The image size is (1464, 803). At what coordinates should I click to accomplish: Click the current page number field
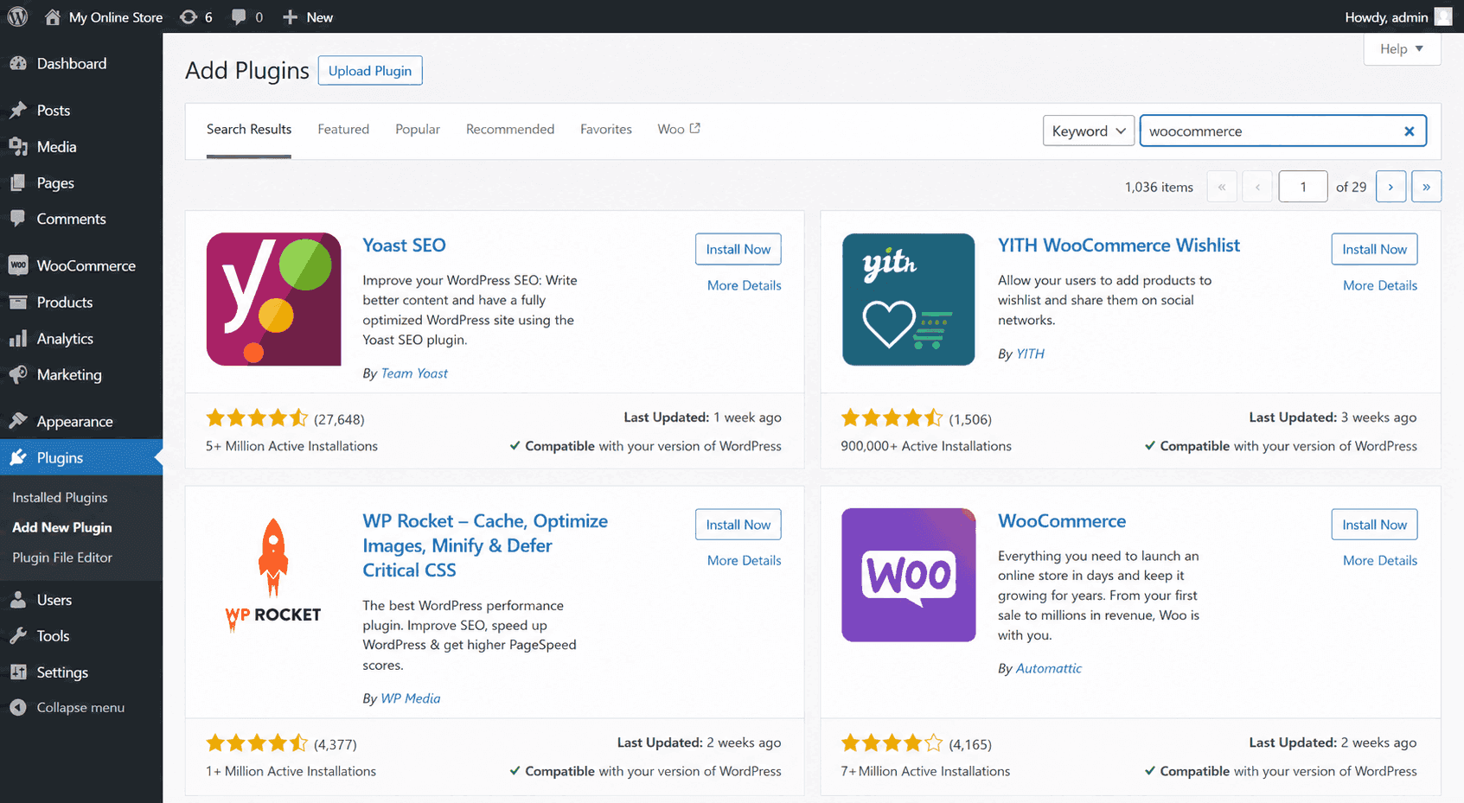(1303, 187)
